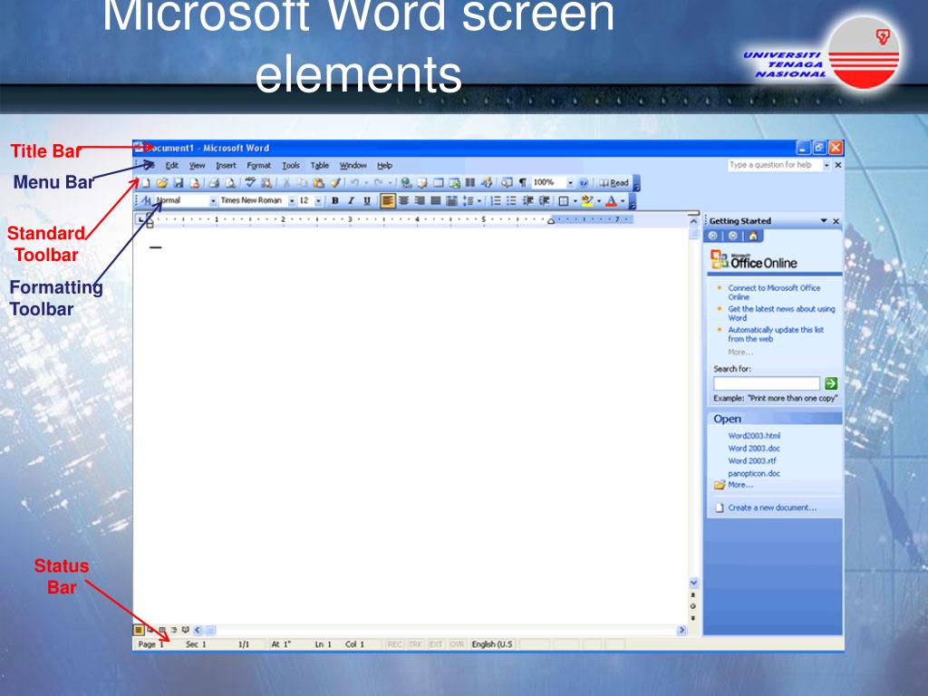
Task: Click the Drawing toolbar icon
Action: coord(487,183)
